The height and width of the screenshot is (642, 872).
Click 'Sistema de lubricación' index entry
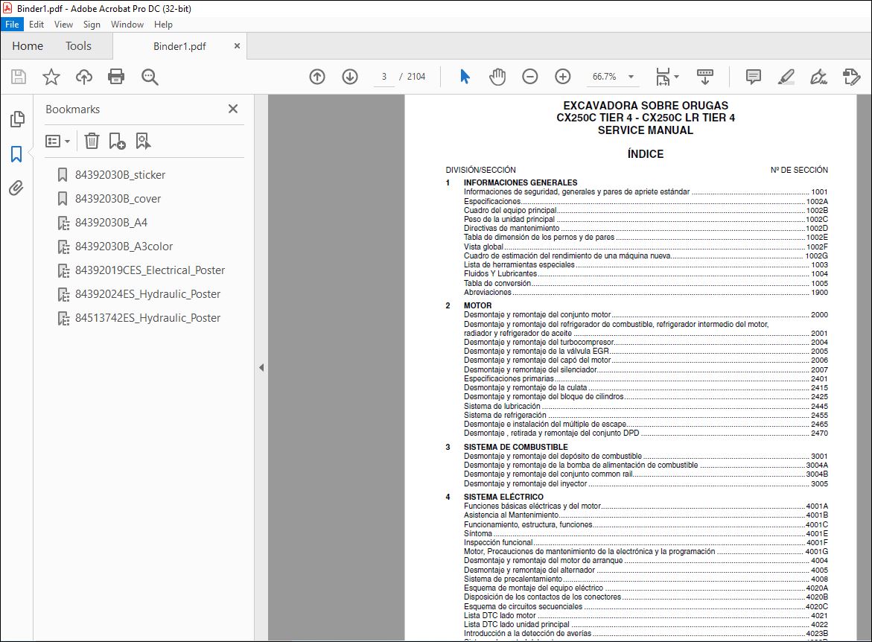[646, 406]
